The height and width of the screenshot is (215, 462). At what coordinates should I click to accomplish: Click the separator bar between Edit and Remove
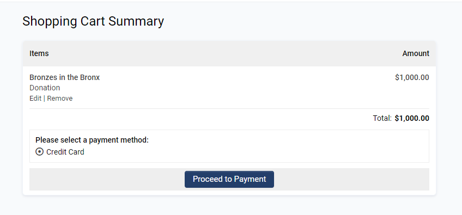[44, 99]
